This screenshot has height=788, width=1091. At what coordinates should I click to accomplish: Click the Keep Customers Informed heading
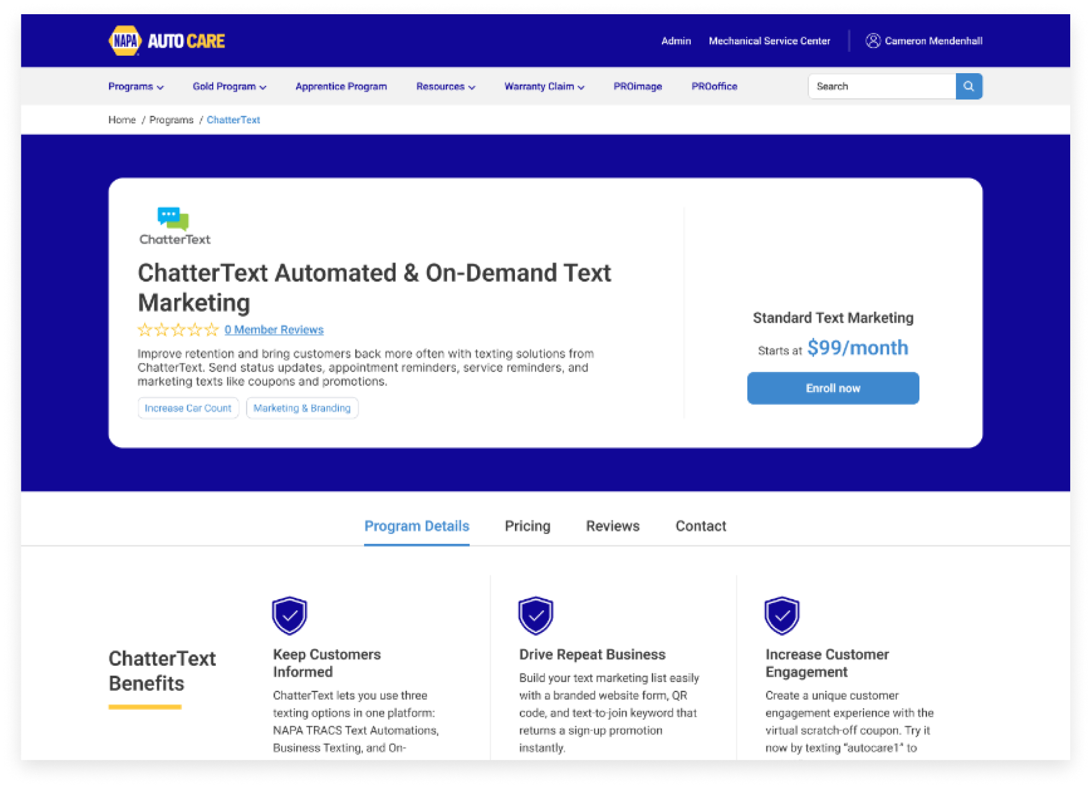point(327,663)
